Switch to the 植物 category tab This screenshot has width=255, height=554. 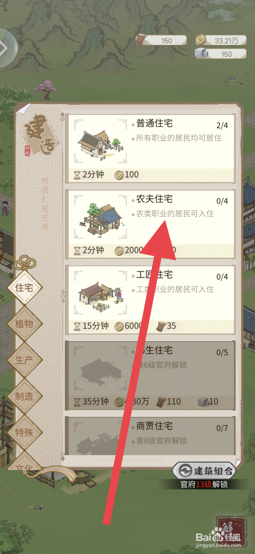24,324
